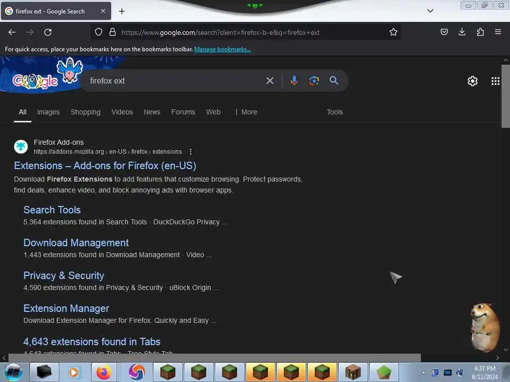Click the horizontal page scrollbar thumb

coord(214,358)
